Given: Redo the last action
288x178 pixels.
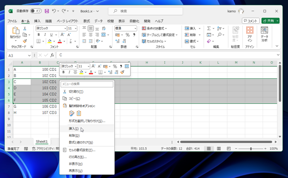Looking at the screenshot, I should (x=63, y=11).
